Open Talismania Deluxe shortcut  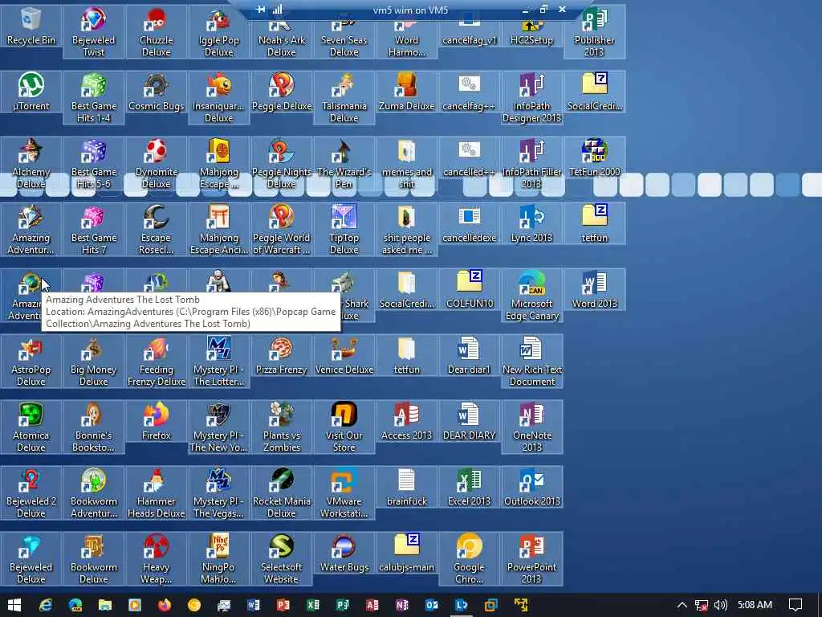[x=344, y=97]
